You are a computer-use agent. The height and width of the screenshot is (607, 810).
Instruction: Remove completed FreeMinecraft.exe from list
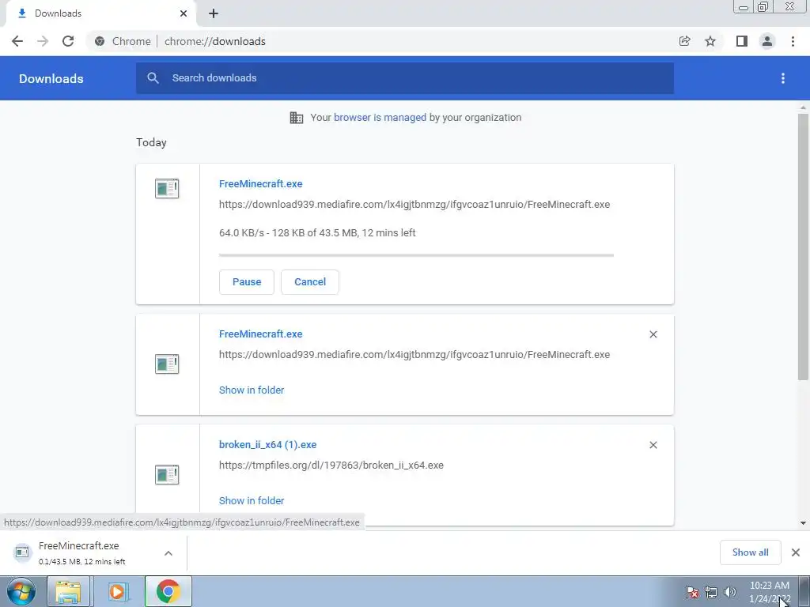653,334
